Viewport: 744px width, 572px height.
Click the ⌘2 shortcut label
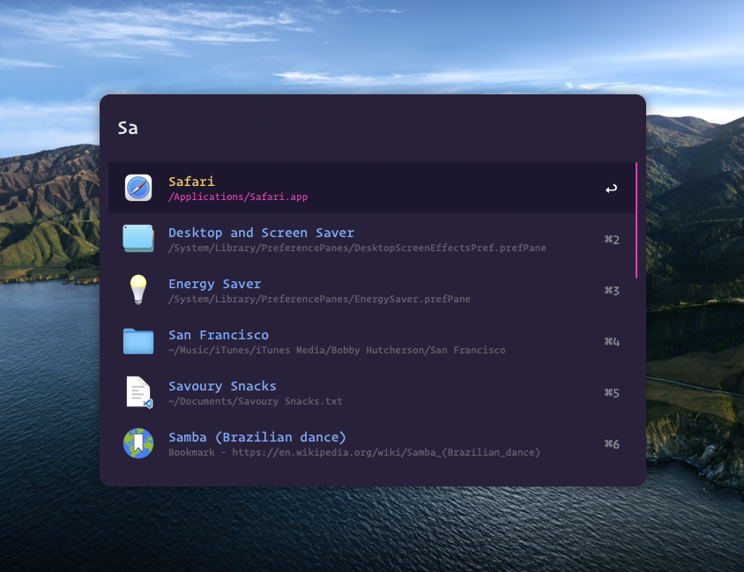[612, 240]
